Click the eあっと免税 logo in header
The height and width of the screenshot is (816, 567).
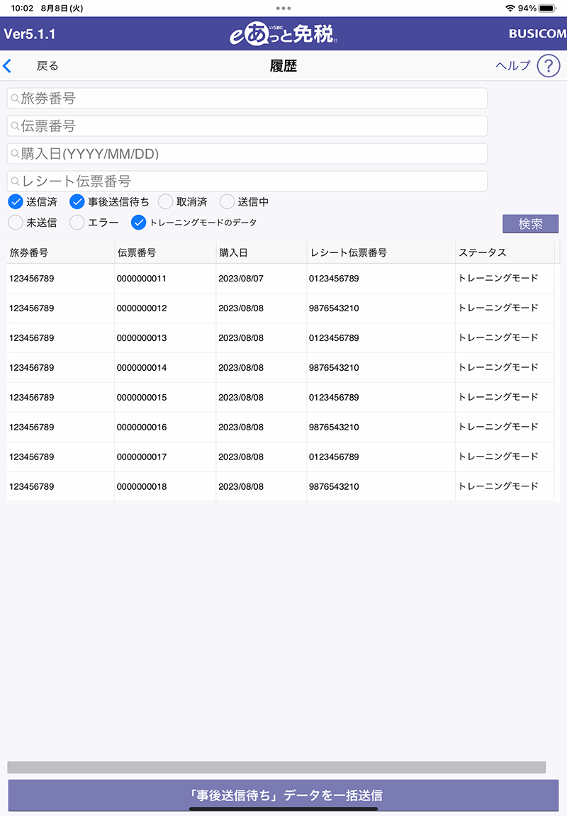pyautogui.click(x=283, y=34)
